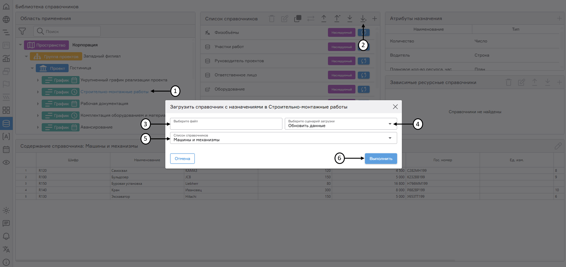Open the Выберите сценарий загрузки dropdown
Image resolution: width=566 pixels, height=267 pixels.
click(340, 124)
